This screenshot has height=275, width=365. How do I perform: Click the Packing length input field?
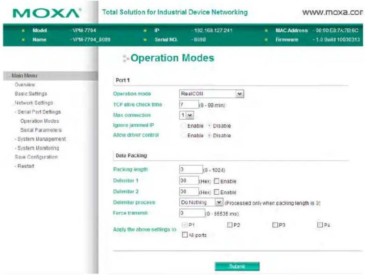pos(191,170)
